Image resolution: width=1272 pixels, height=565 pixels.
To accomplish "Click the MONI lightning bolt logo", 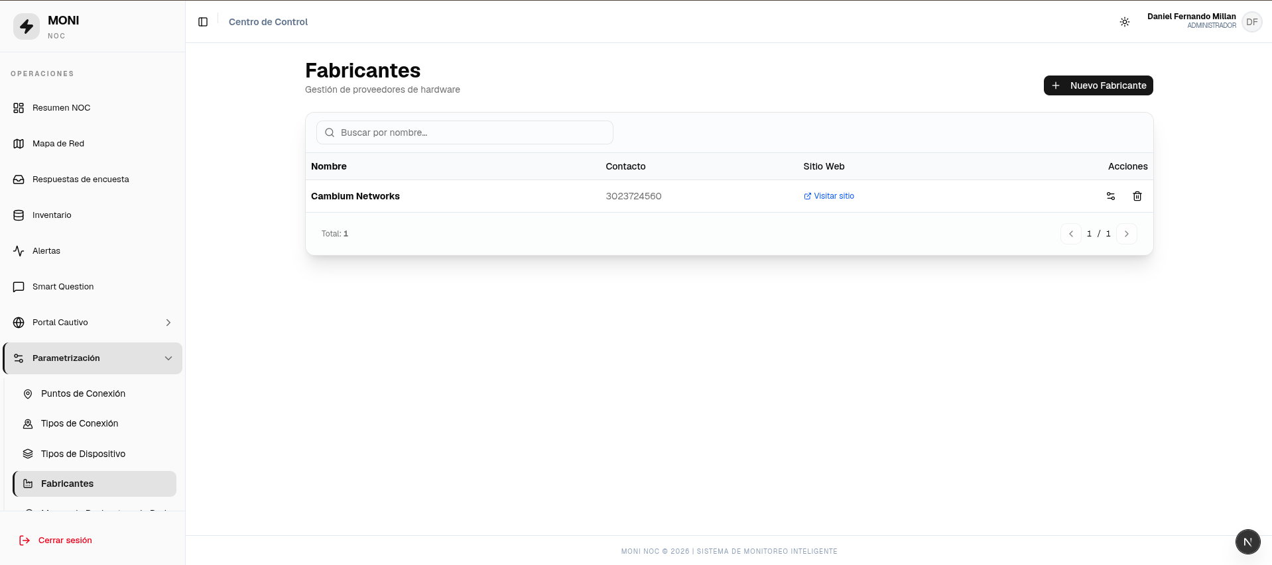I will pos(27,26).
